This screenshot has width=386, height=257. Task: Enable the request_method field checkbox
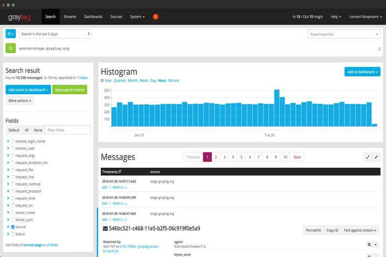[x=13, y=184]
